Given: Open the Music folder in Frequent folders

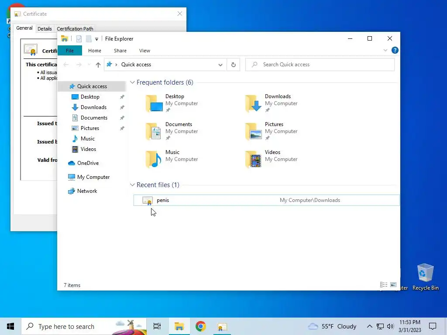Looking at the screenshot, I should (172, 159).
